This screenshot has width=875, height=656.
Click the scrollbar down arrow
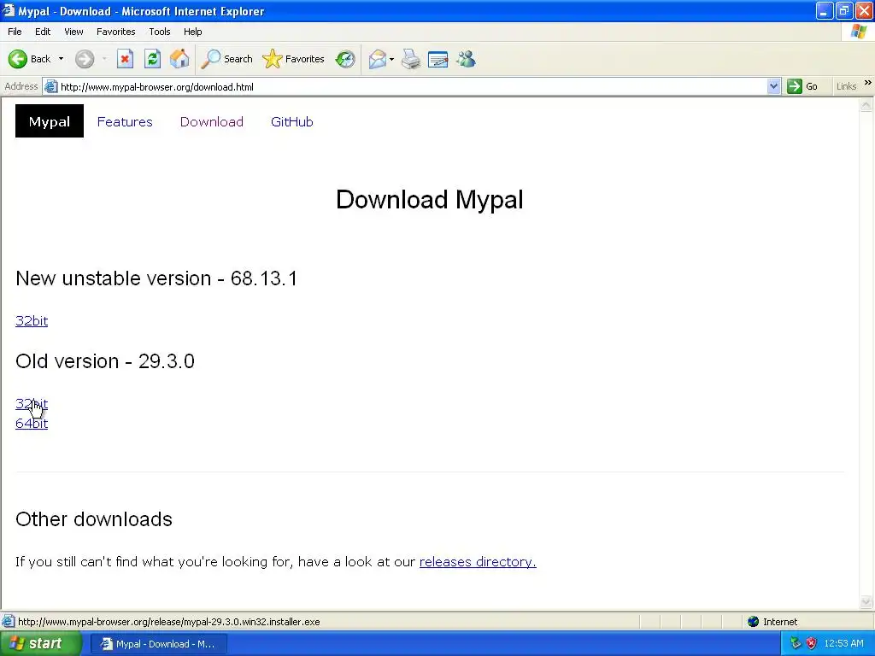866,602
